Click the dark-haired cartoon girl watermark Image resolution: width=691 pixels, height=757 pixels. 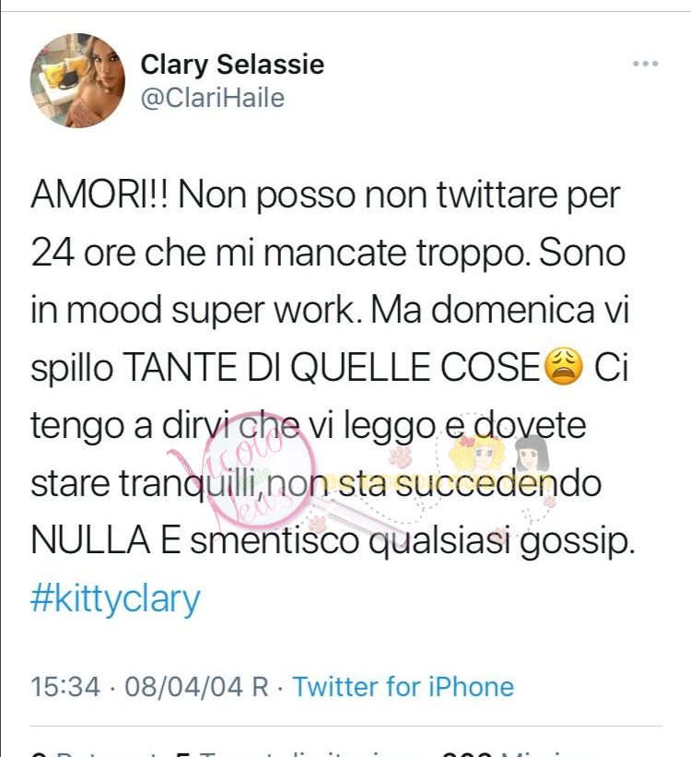532,453
